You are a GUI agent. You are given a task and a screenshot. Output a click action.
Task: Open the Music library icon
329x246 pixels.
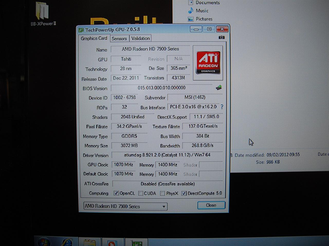[x=191, y=11]
